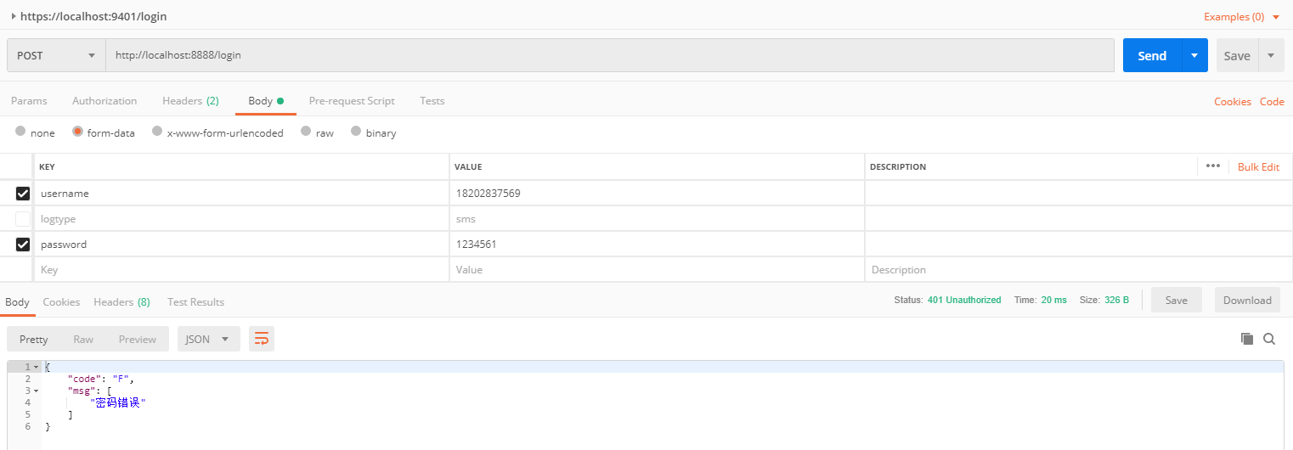Image resolution: width=1293 pixels, height=450 pixels.
Task: Toggle word wrap icon in response toolbar
Action: click(262, 339)
